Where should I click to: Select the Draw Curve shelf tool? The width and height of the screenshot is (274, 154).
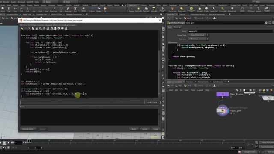pos(54,9)
